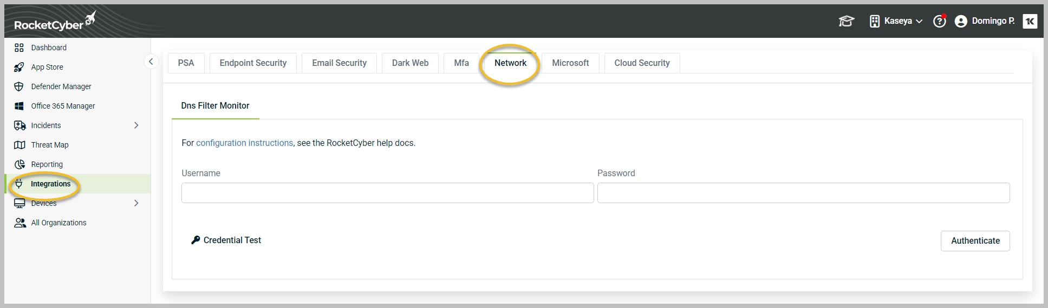This screenshot has width=1048, height=308.
Task: Focus the Username input field
Action: pyautogui.click(x=388, y=193)
